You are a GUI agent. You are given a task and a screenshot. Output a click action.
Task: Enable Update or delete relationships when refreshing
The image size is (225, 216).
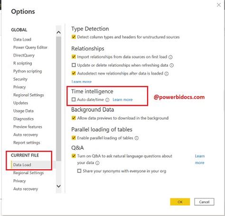click(x=74, y=65)
